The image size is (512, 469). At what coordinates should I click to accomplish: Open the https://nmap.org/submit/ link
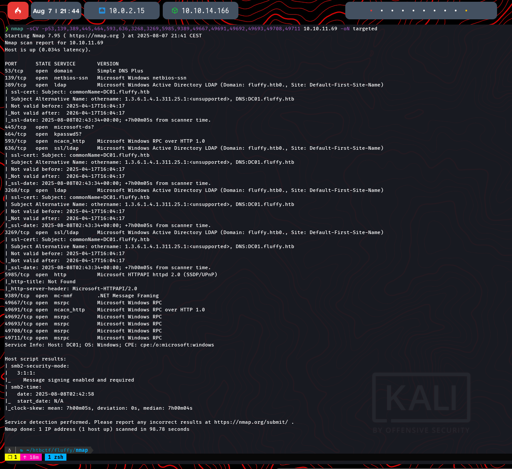[x=251, y=422]
